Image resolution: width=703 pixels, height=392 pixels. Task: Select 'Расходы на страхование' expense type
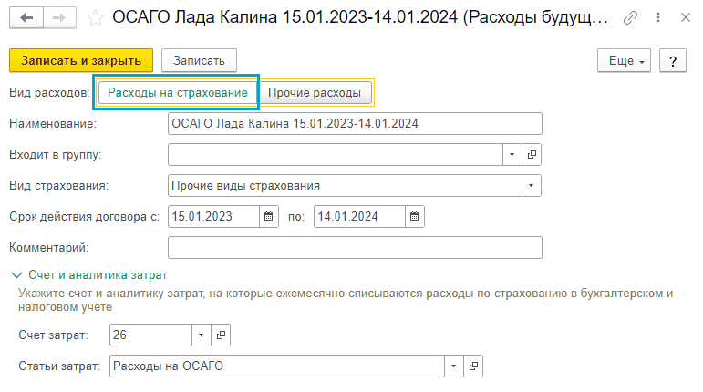point(178,93)
